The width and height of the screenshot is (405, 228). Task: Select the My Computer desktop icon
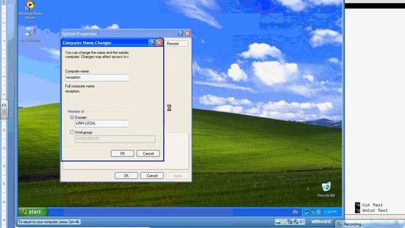(x=30, y=34)
